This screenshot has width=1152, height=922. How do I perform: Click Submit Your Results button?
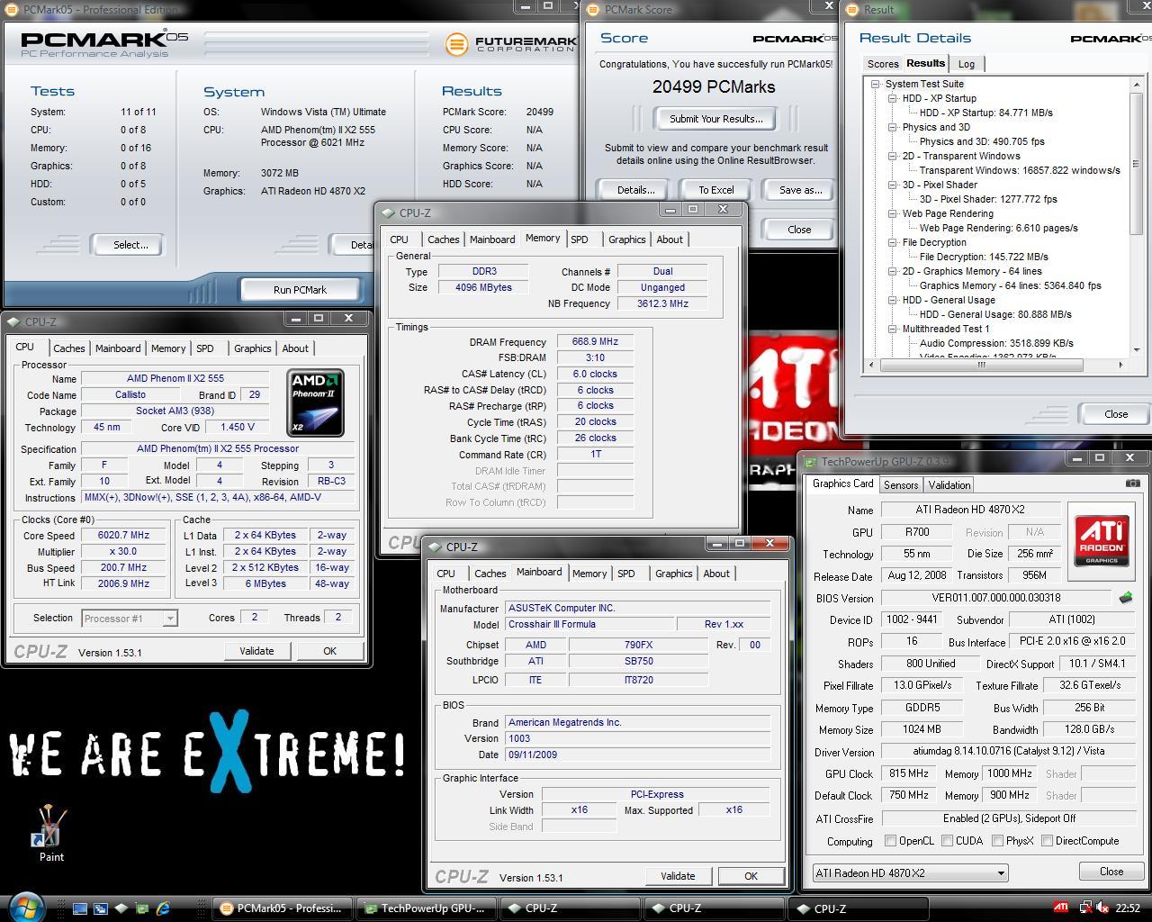(715, 119)
